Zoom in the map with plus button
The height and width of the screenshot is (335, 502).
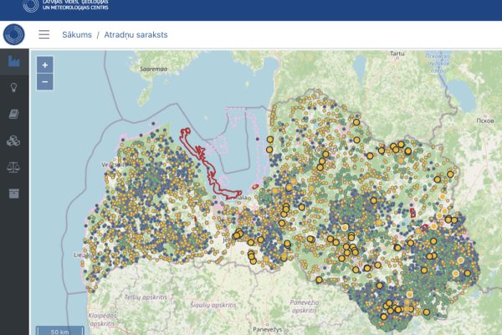point(45,65)
